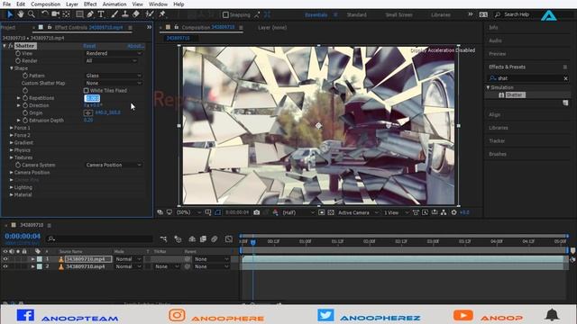
Task: Select the Brush tool
Action: (x=114, y=14)
